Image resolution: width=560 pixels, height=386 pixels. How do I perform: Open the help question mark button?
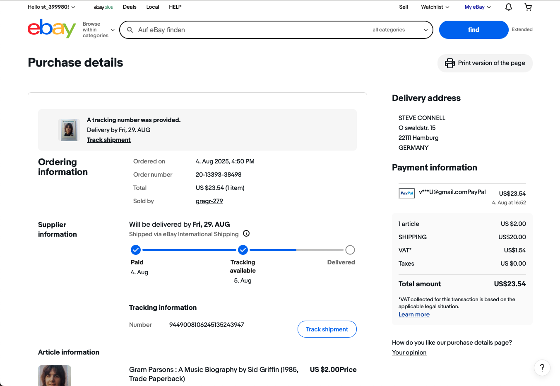pyautogui.click(x=542, y=367)
